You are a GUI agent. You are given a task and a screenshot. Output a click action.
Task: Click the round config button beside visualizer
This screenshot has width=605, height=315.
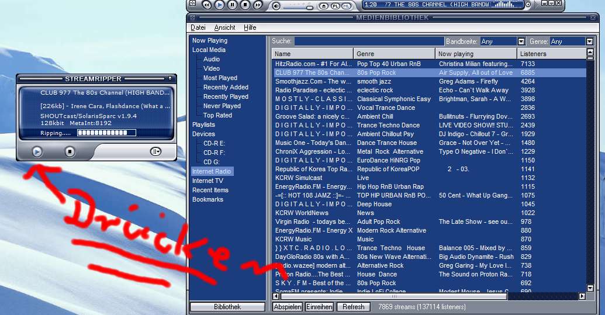pos(528,5)
